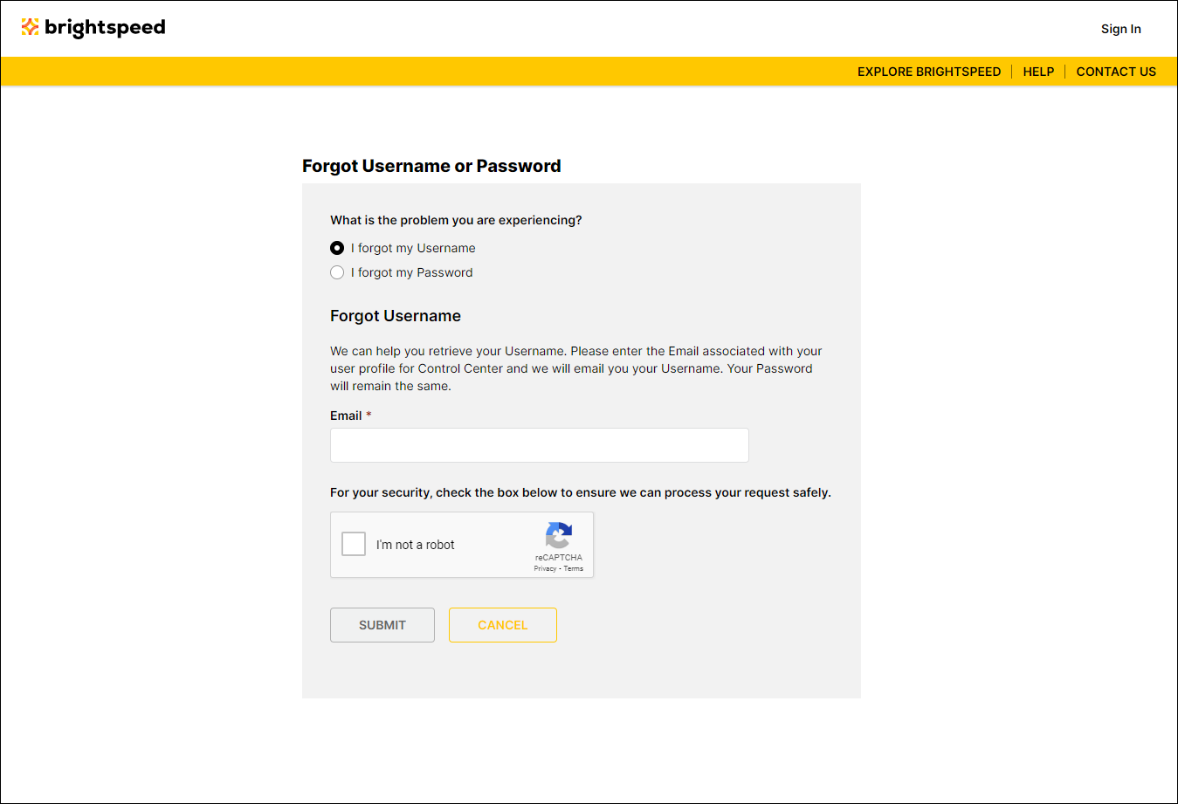Focus the Email input field

pos(540,445)
